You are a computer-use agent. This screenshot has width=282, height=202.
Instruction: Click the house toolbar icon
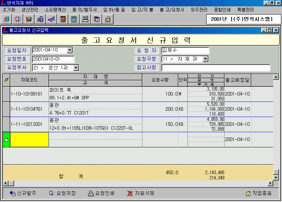click(108, 19)
